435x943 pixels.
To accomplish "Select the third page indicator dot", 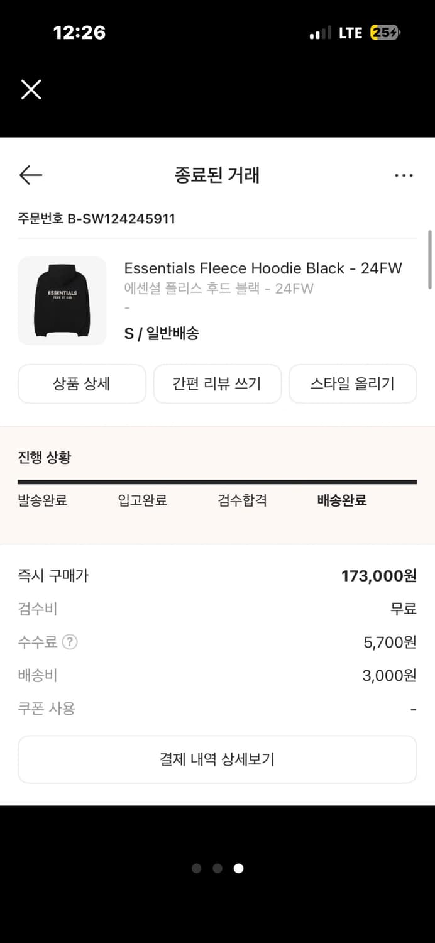I will (238, 868).
